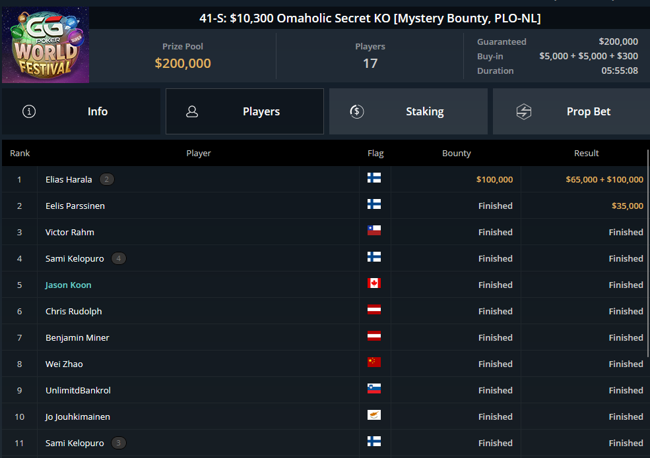Click the buy-in value $5,000 + $5,000 + $300
This screenshot has height=458, width=650.
click(x=589, y=56)
